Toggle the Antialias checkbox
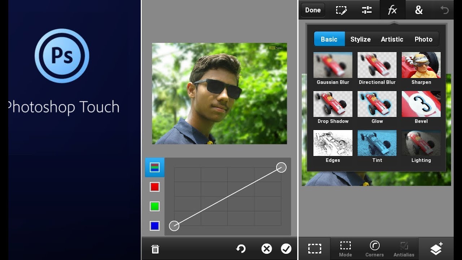This screenshot has width=462, height=260. point(404,248)
